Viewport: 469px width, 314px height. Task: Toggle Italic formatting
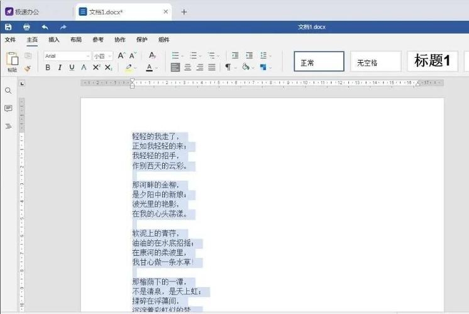coord(60,68)
